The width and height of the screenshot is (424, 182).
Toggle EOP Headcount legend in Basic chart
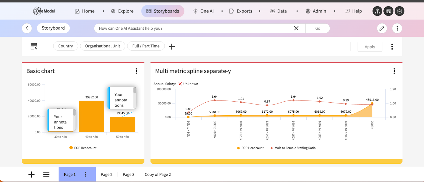83,148
